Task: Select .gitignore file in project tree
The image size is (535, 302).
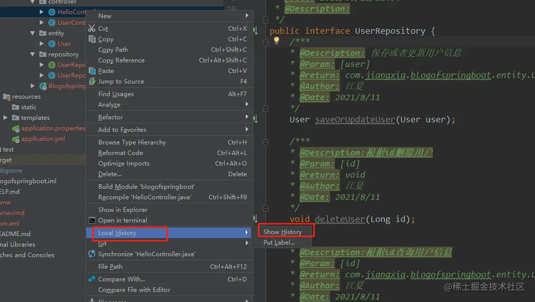Action: click(11, 171)
